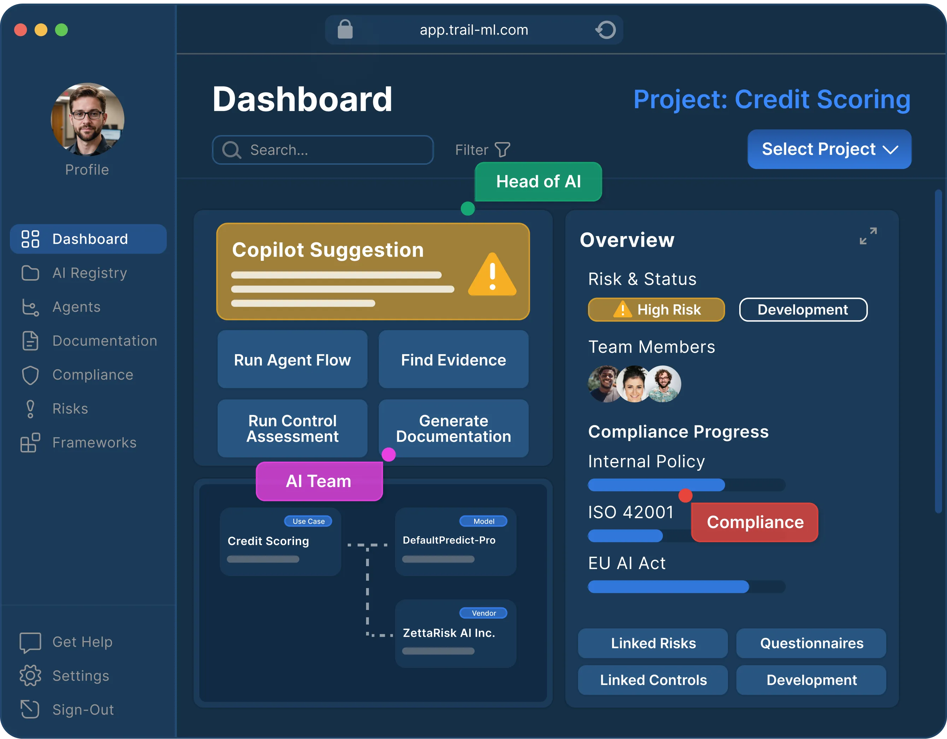The image size is (947, 739).
Task: Open the Settings gear icon
Action: point(30,676)
